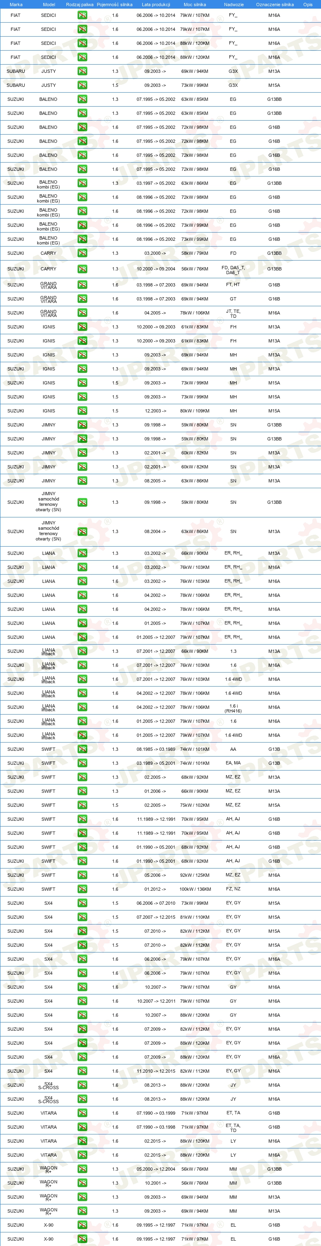
Task: Click fuel icon in WAGON R+ 05.2000 -> 12.2004 row
Action: (x=82, y=1169)
